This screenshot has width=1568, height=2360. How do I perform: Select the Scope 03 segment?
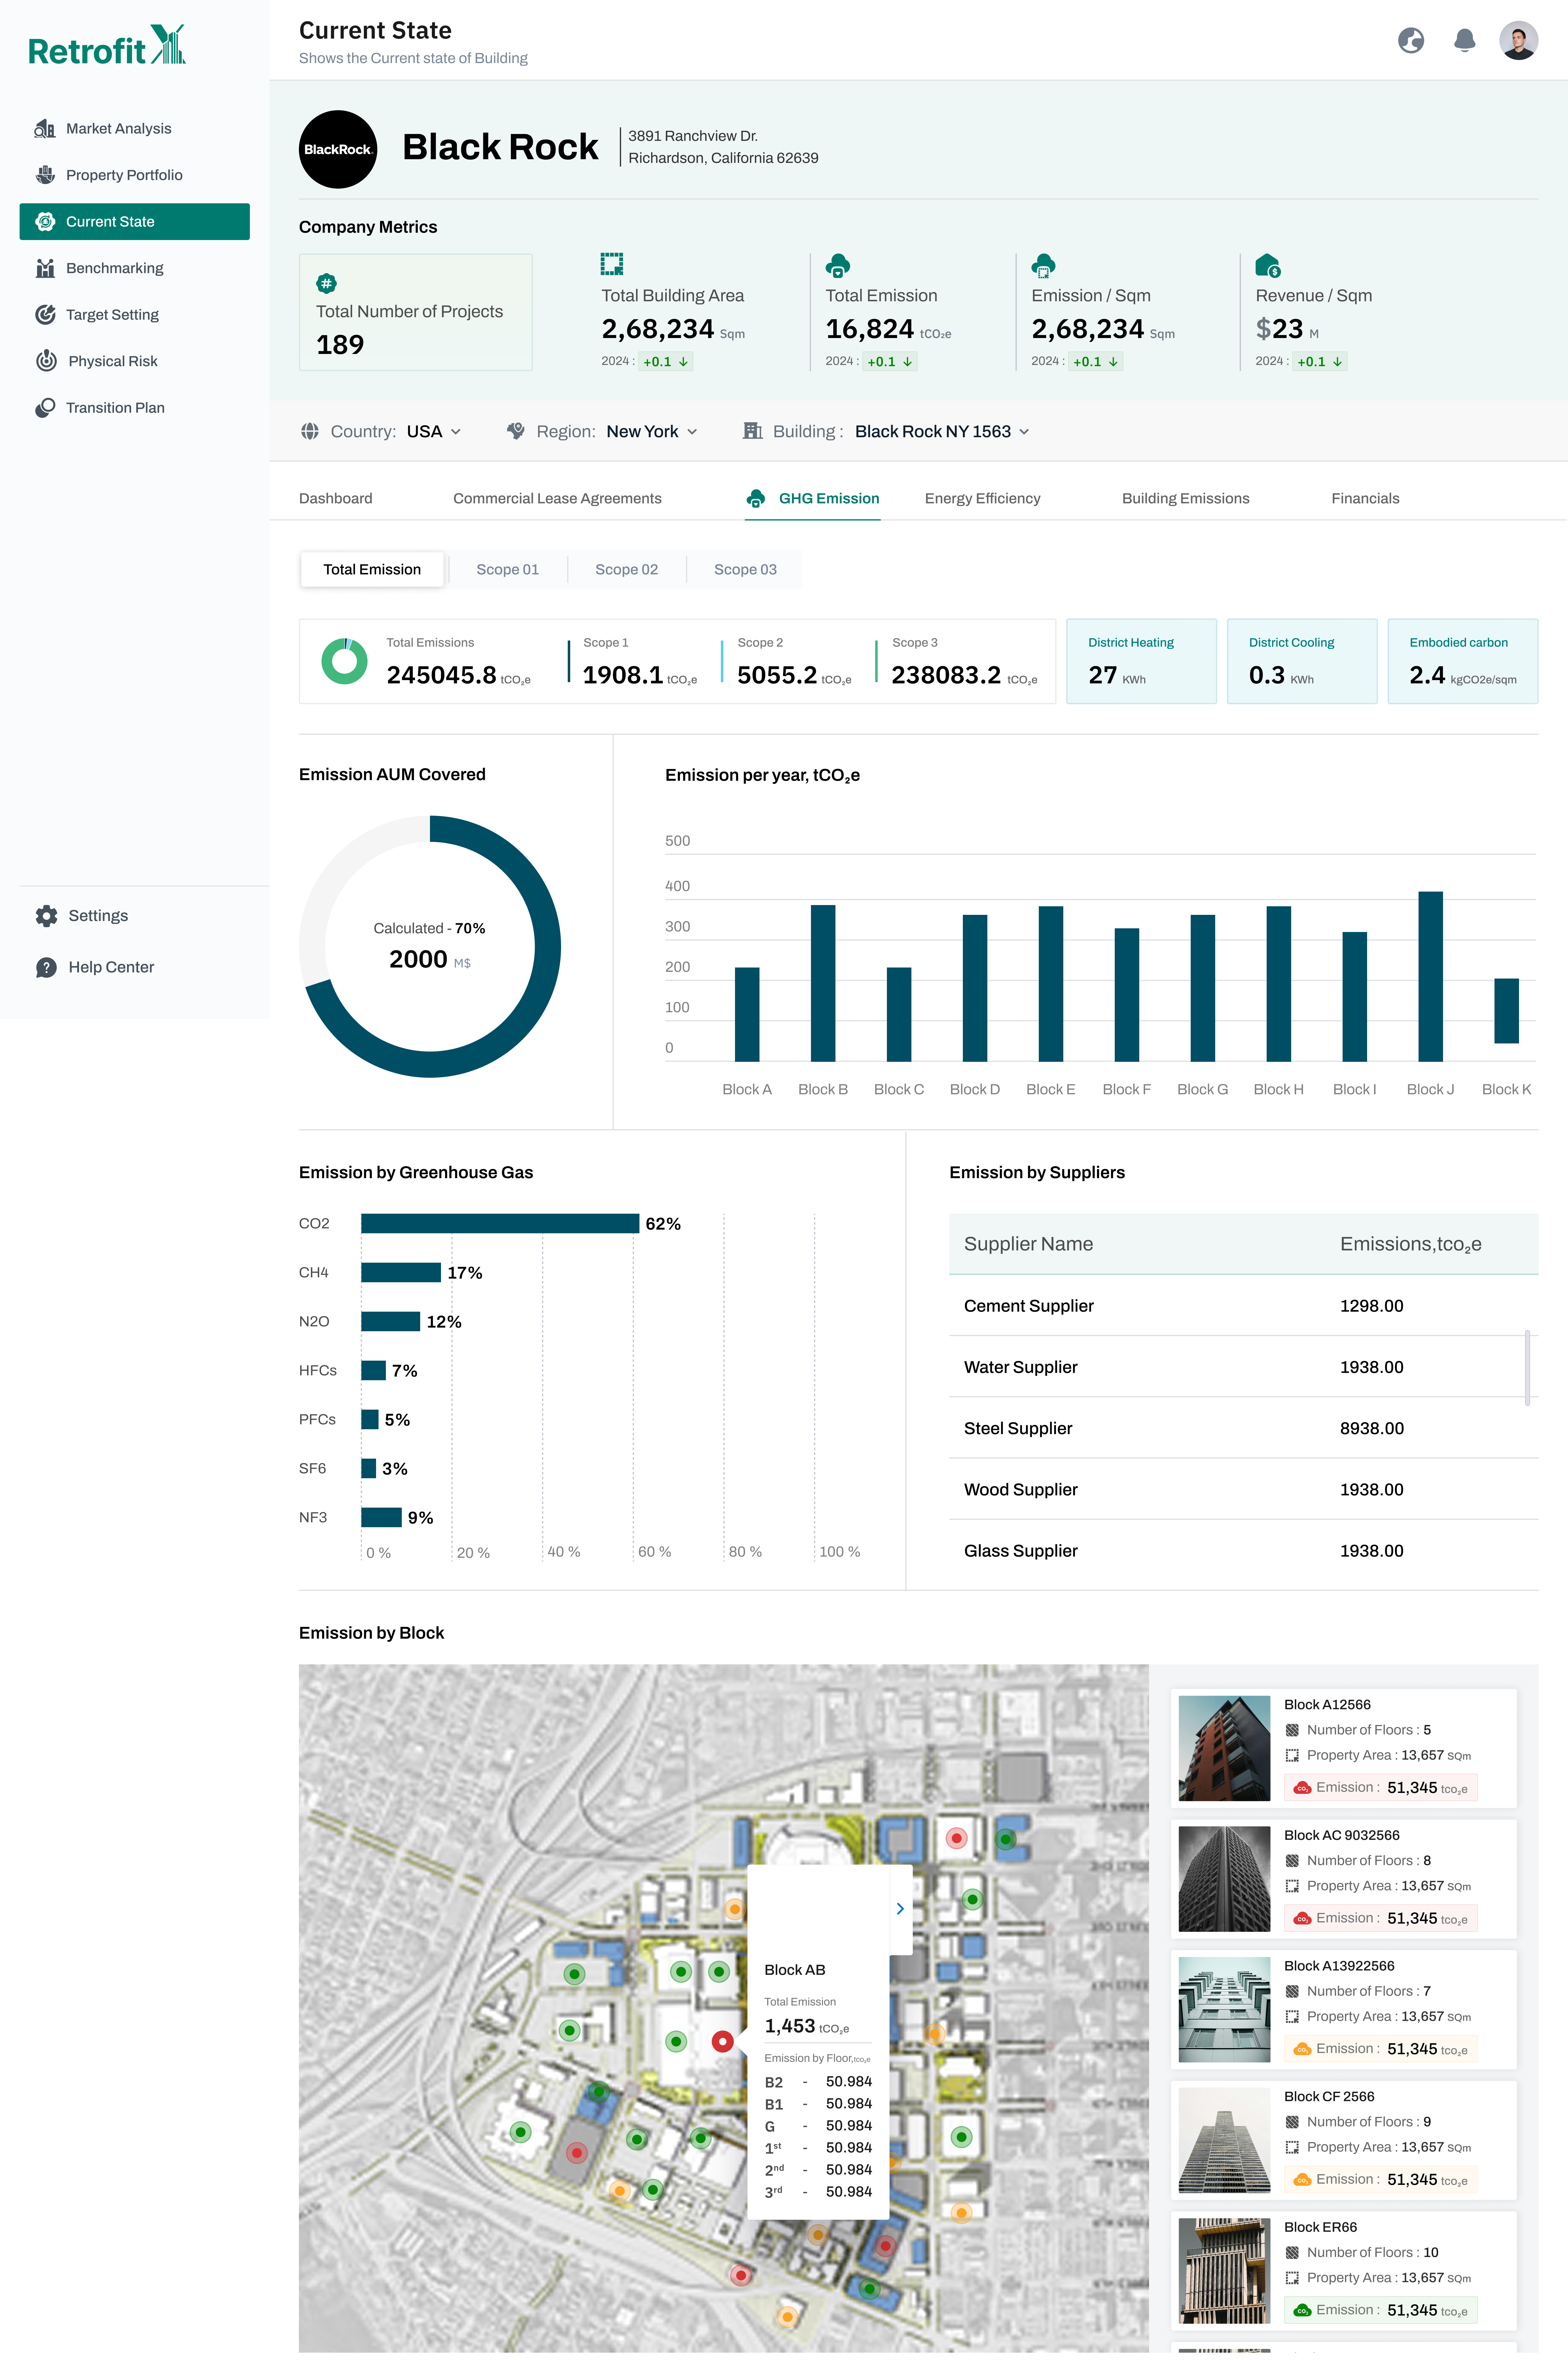745,570
